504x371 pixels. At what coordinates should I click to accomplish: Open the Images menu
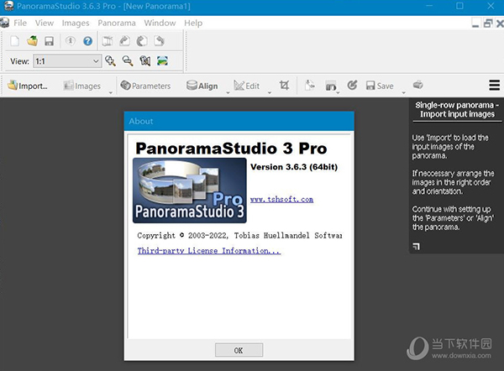click(x=76, y=23)
